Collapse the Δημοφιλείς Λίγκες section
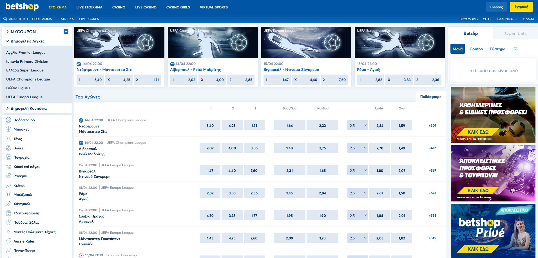The height and width of the screenshot is (258, 538). pos(7,41)
